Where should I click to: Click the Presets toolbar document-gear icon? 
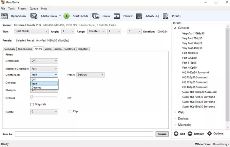point(165,16)
